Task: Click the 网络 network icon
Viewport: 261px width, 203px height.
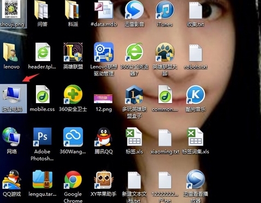Action: tap(11, 137)
